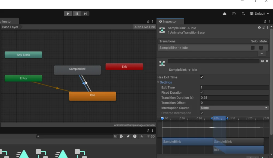Click the Pause button in the toolbar
The width and height of the screenshot is (273, 158).
(76, 14)
